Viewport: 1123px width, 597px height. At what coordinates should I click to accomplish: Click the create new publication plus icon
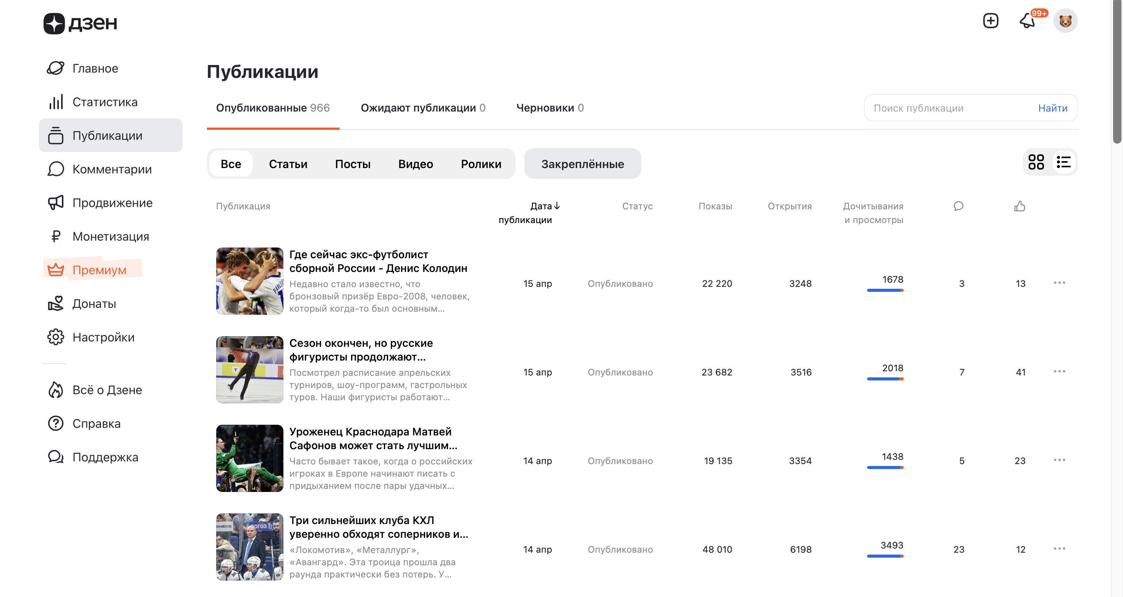click(x=990, y=21)
